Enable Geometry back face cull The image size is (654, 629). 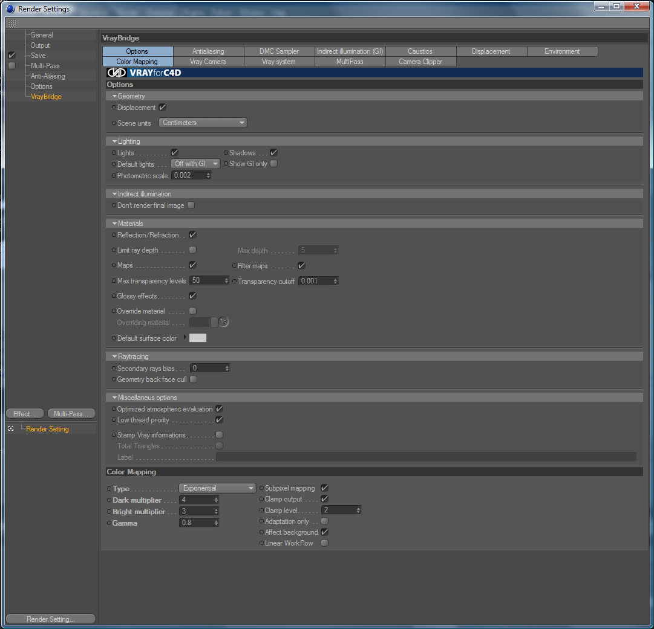click(193, 379)
